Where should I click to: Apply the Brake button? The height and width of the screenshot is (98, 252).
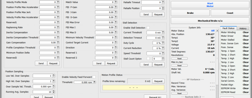[190, 13]
